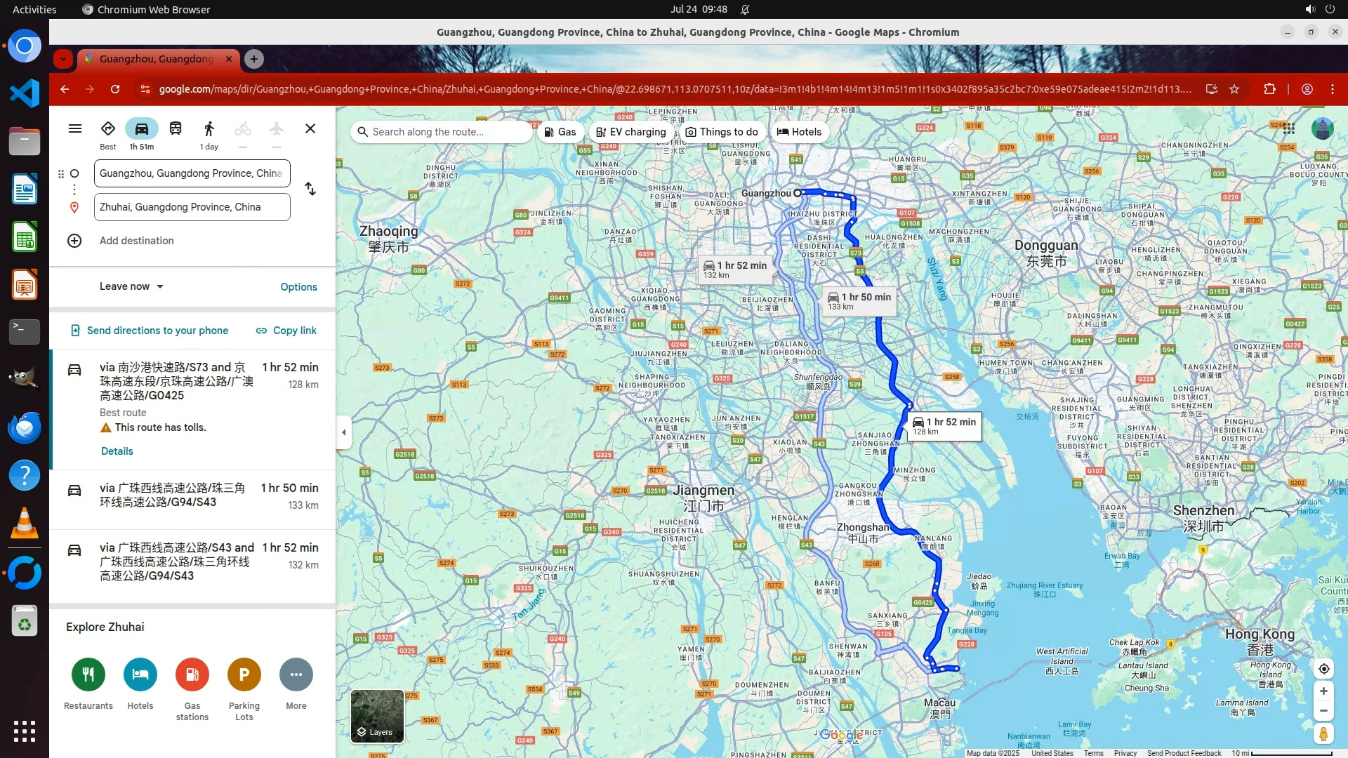Open the route Options link

(298, 287)
